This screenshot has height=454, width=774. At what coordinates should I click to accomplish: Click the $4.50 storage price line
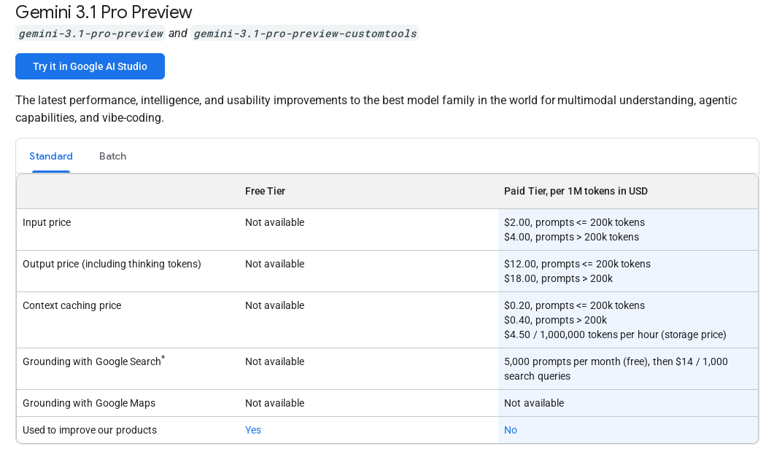pyautogui.click(x=615, y=334)
